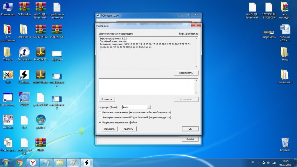Click inside the empty activation text box
The width and height of the screenshot is (297, 167).
click(146, 86)
